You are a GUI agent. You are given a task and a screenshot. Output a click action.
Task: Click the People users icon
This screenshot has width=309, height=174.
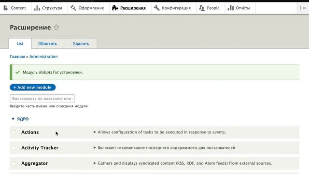coord(202,8)
